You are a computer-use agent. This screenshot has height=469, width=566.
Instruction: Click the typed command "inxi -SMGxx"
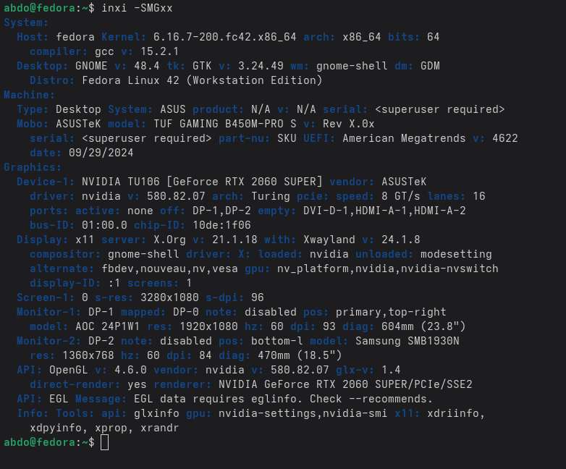(x=137, y=8)
